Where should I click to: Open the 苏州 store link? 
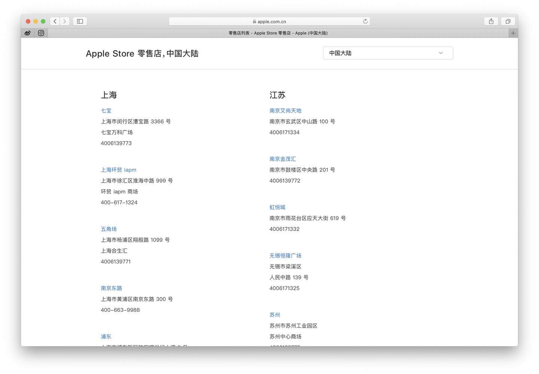pos(275,315)
